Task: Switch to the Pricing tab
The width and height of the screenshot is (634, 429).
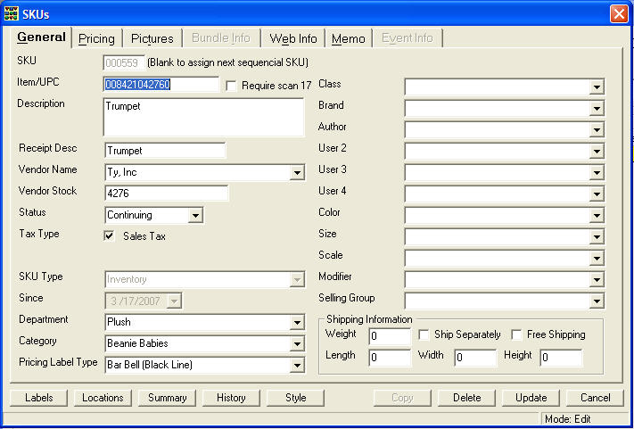Action: coord(96,38)
